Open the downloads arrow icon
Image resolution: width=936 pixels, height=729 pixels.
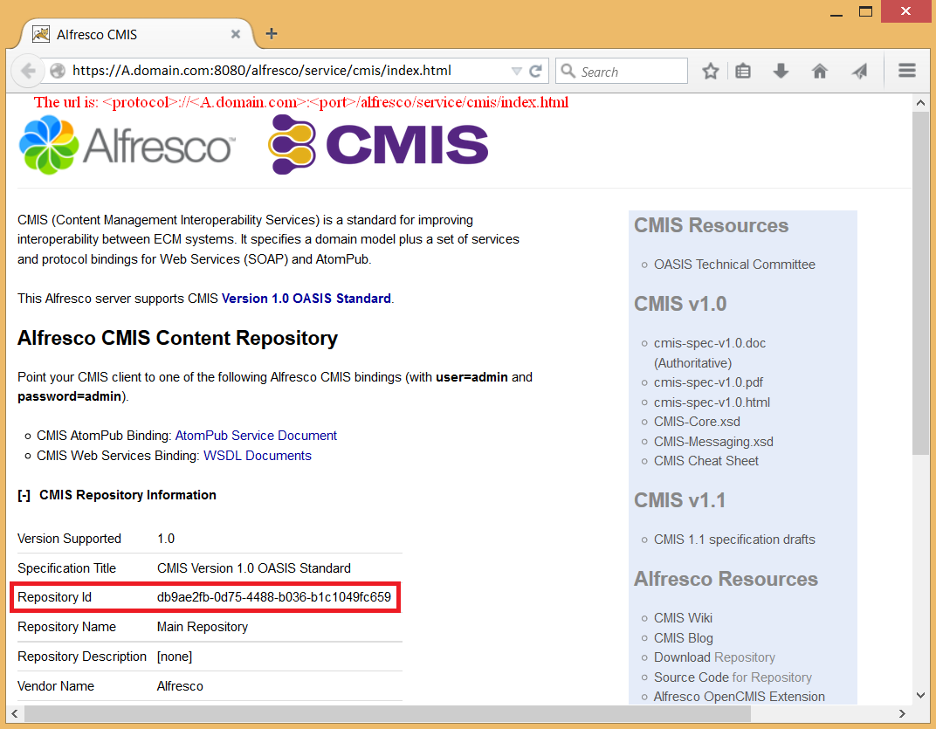781,72
